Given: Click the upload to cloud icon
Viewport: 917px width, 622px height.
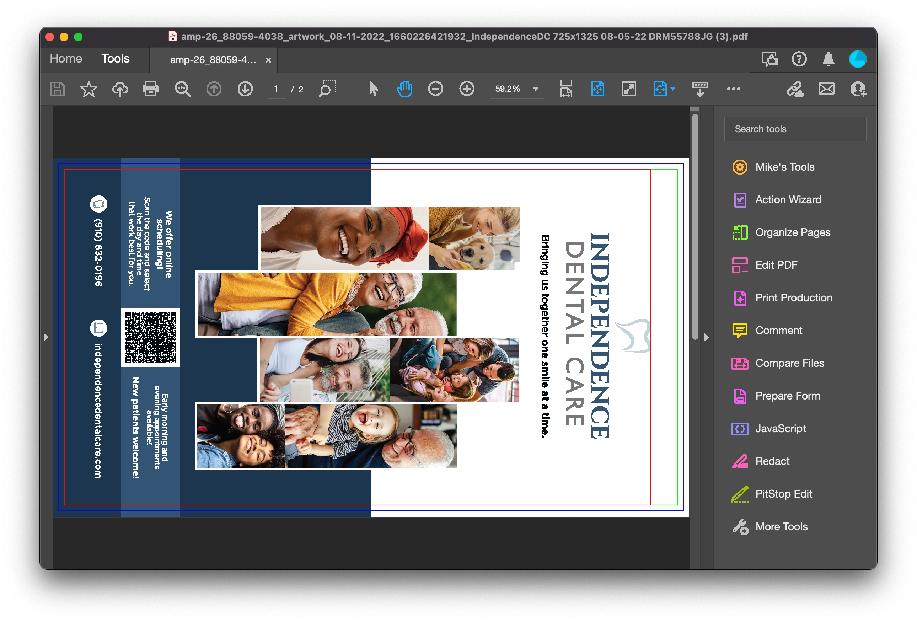Looking at the screenshot, I should [x=119, y=89].
